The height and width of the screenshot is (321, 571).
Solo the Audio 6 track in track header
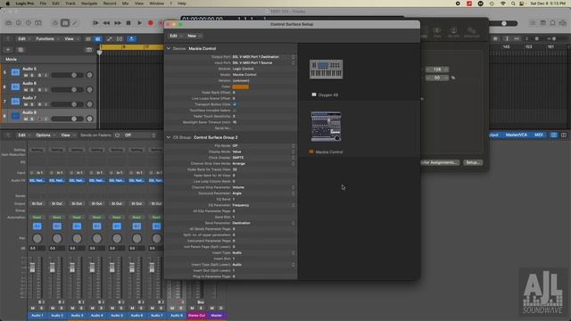32,90
